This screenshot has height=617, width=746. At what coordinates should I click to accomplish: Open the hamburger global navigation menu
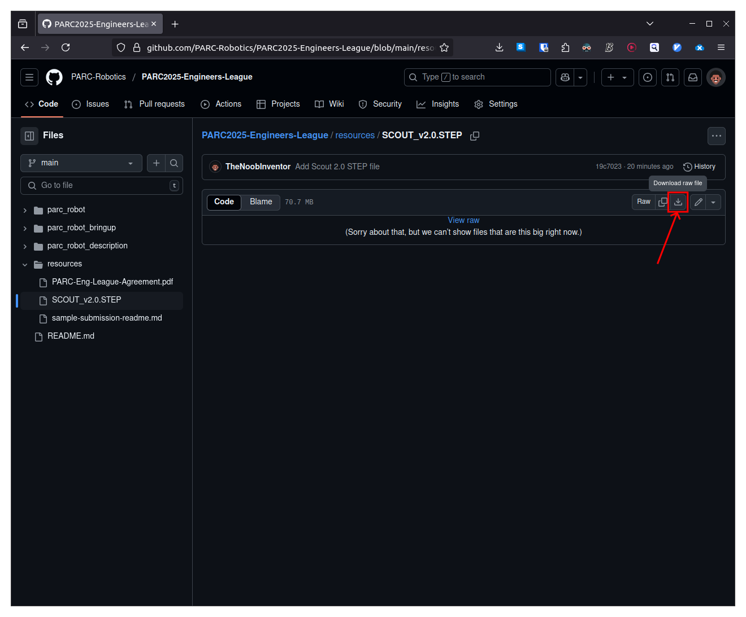29,77
